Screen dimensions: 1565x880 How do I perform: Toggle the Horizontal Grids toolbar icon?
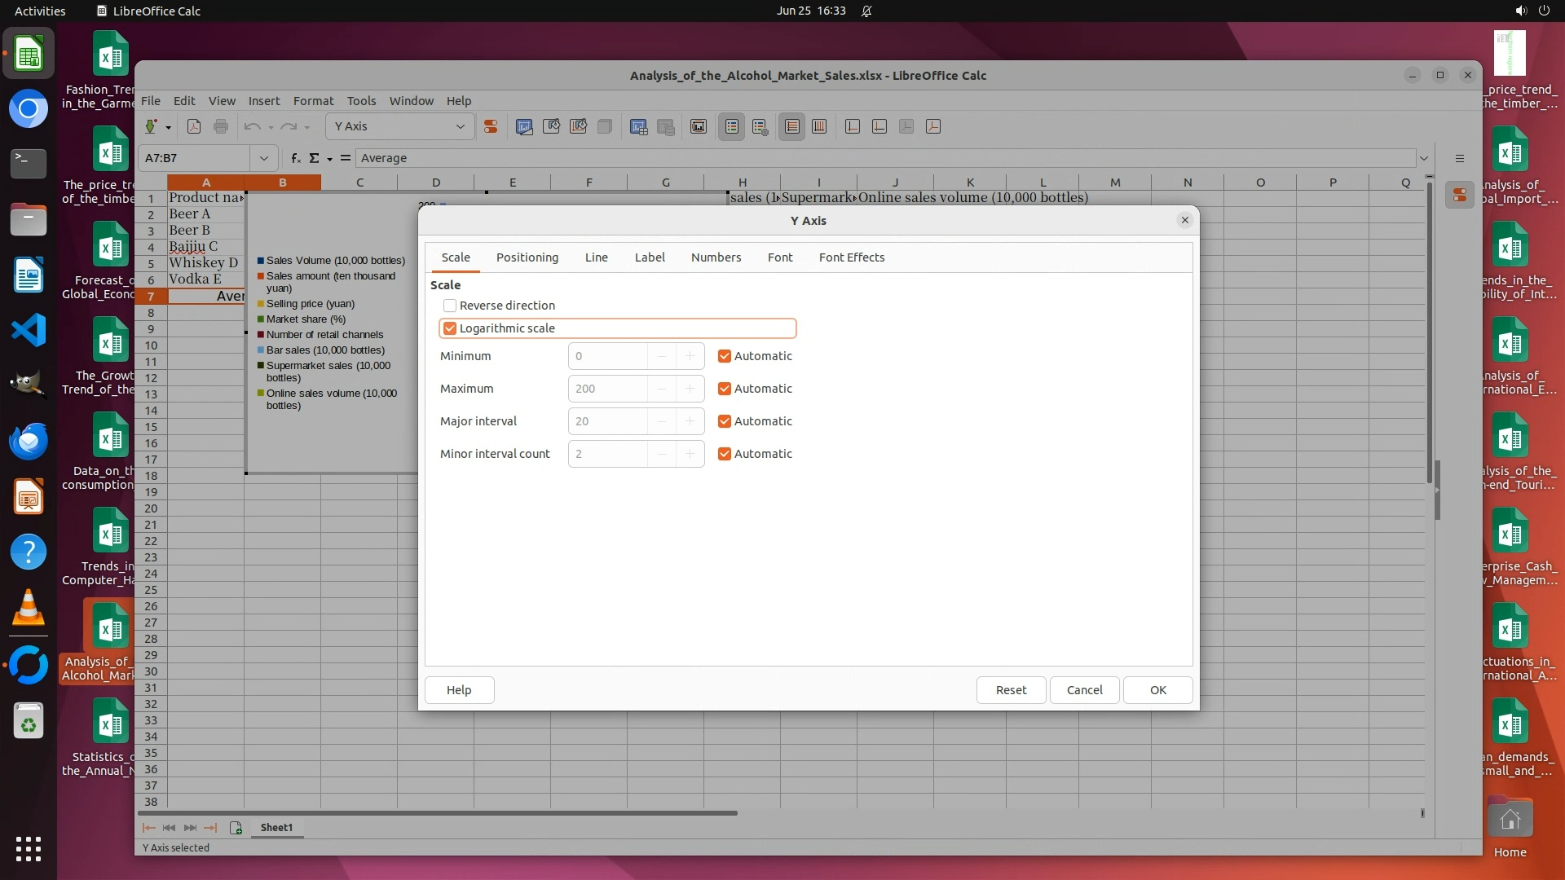791,126
